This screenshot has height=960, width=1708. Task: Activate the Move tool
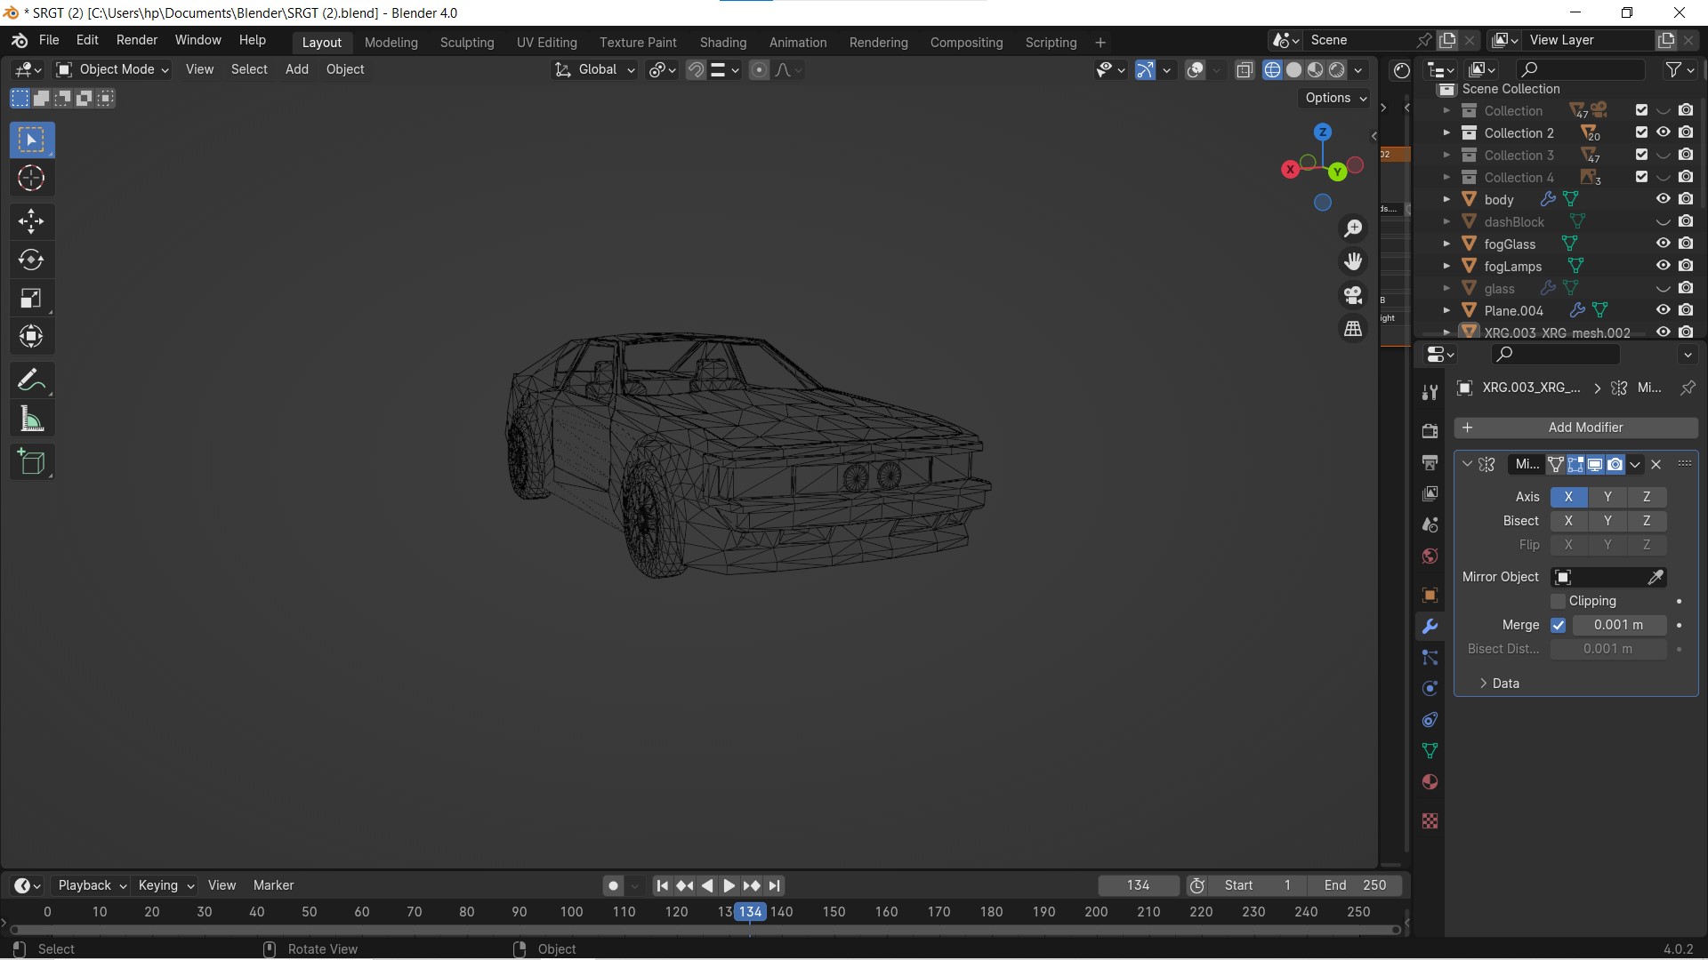point(31,221)
